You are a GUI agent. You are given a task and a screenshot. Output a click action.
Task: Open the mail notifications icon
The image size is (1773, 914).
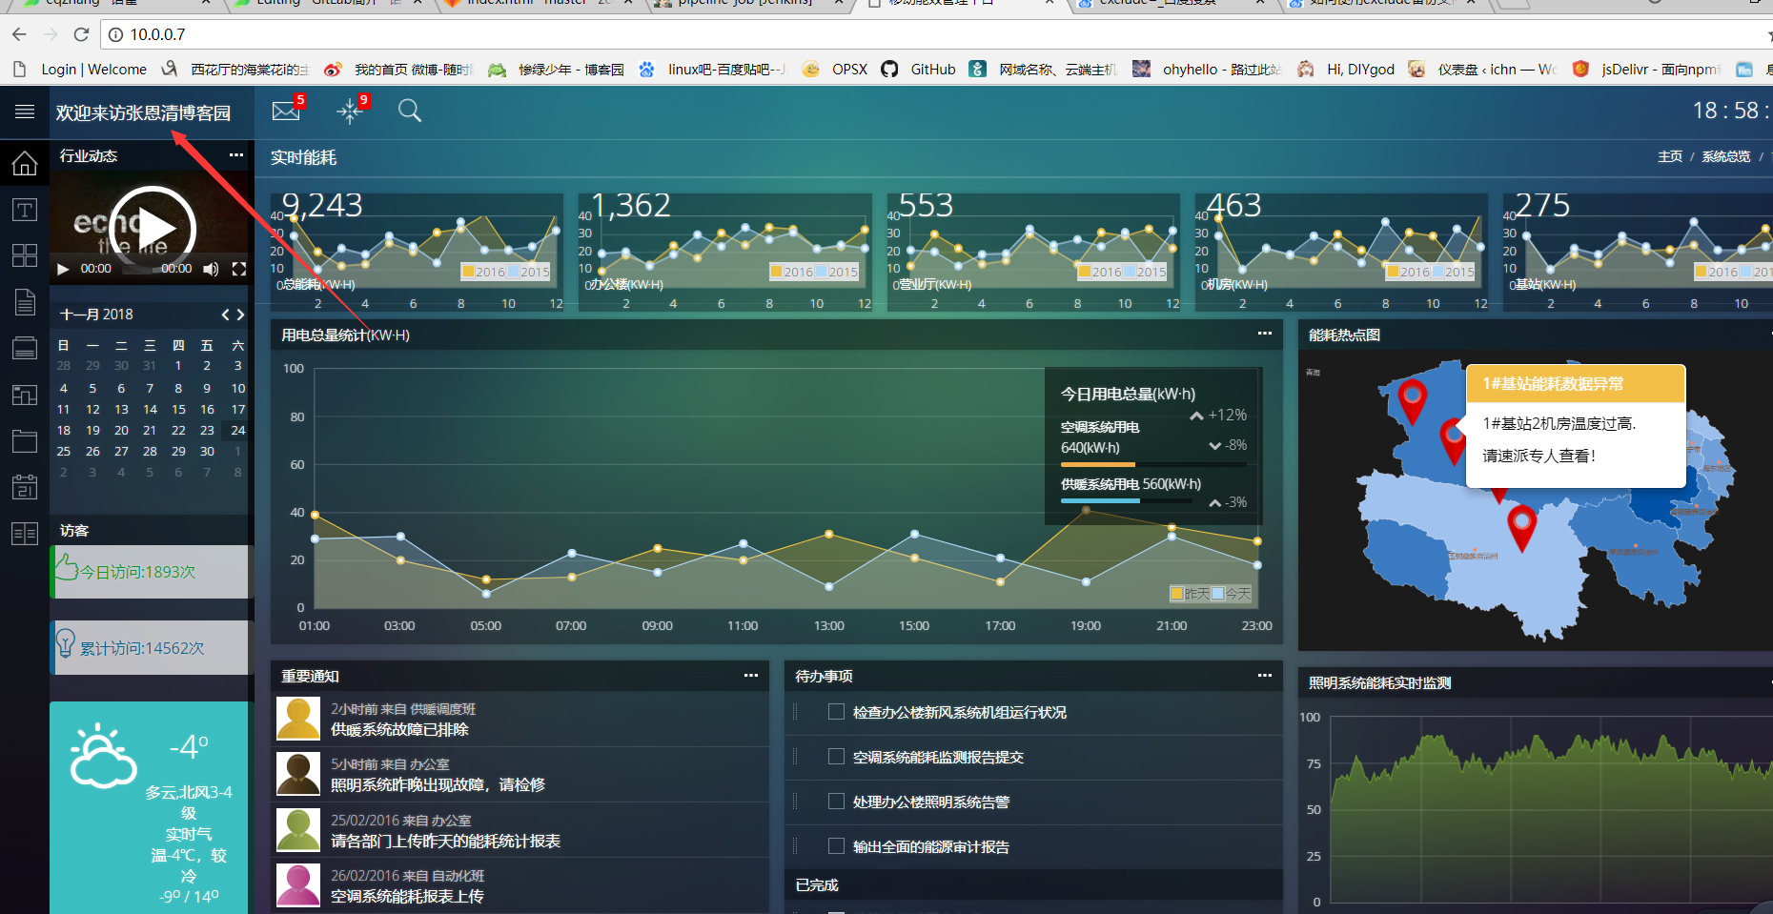coord(287,110)
